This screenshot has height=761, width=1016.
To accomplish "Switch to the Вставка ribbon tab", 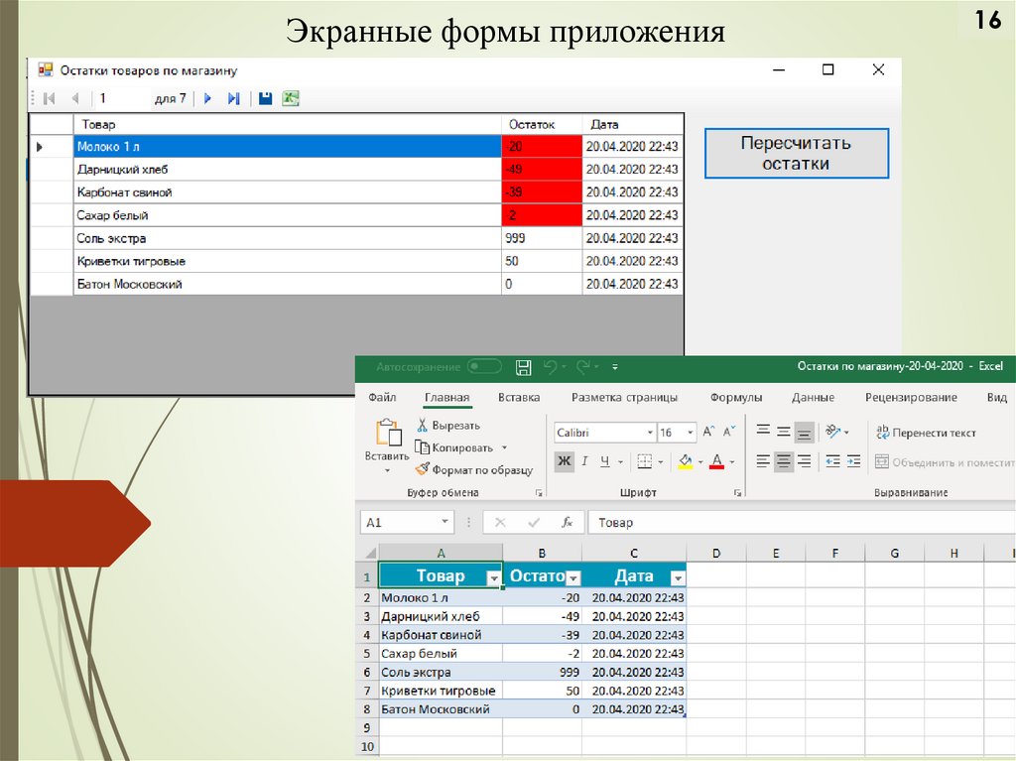I will (519, 397).
